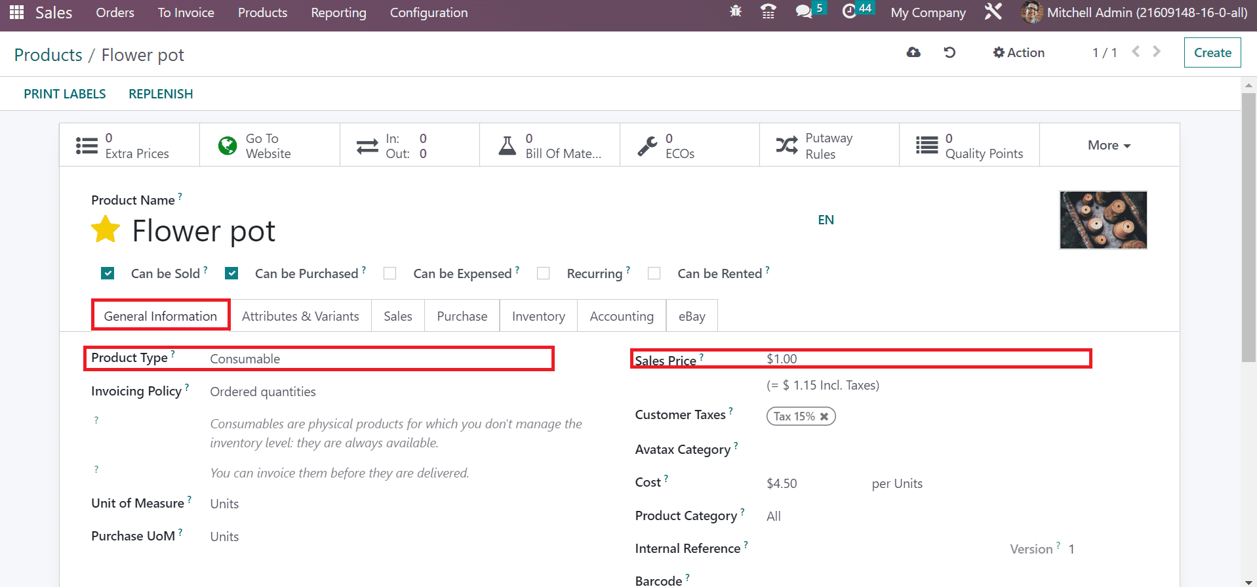Enable Can be Expensed checkbox

389,273
